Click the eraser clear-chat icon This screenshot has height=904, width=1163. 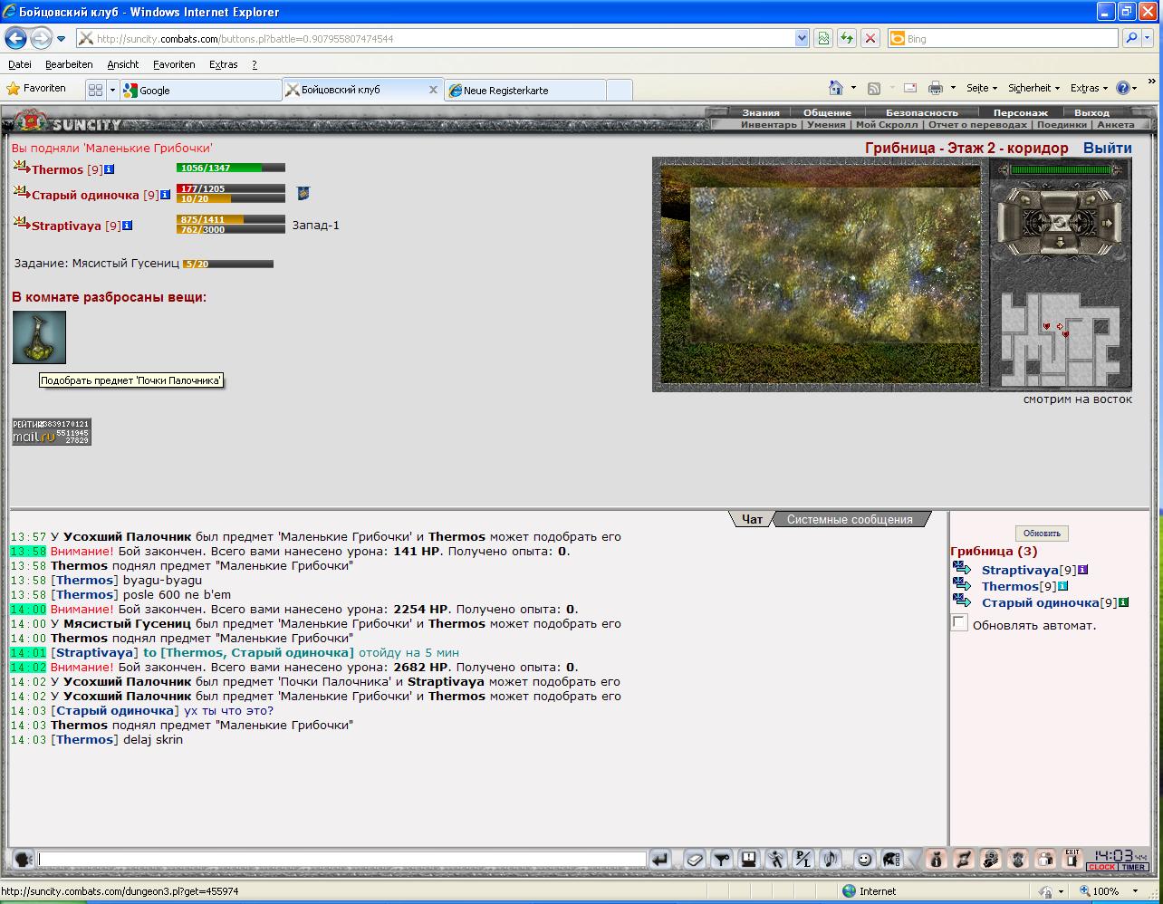click(x=694, y=860)
